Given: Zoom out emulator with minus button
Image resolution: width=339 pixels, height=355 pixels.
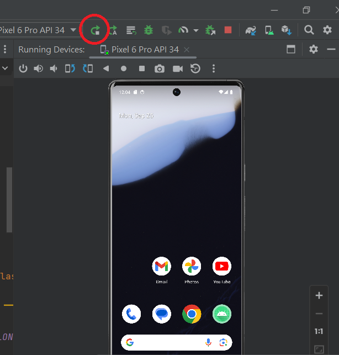Looking at the screenshot, I should [319, 314].
